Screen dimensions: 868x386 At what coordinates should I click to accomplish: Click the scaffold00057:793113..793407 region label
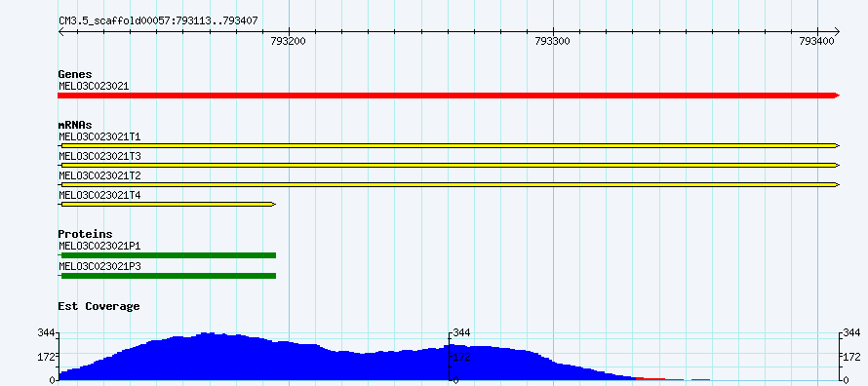158,21
